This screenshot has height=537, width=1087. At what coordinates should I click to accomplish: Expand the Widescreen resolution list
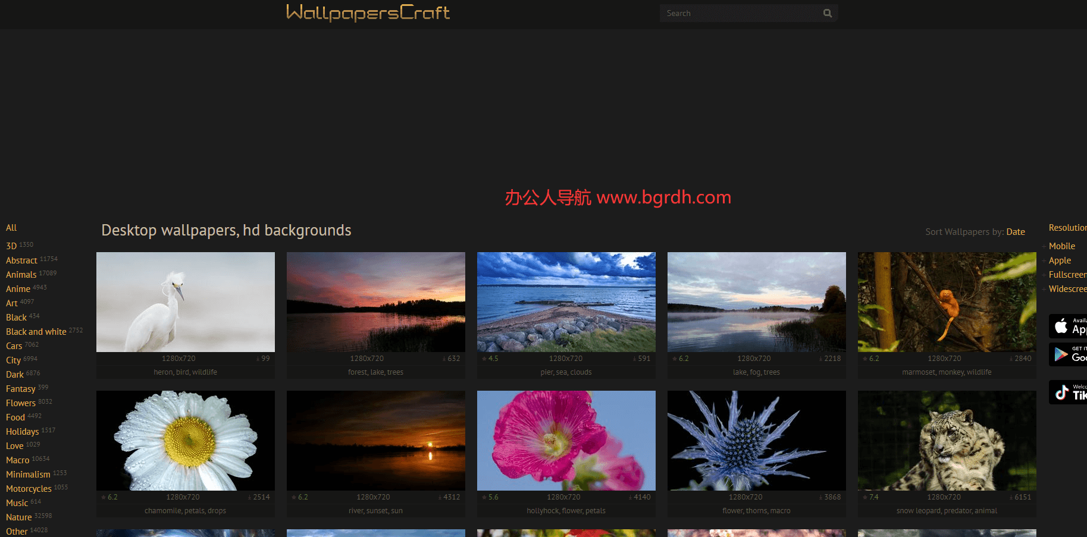point(1067,289)
